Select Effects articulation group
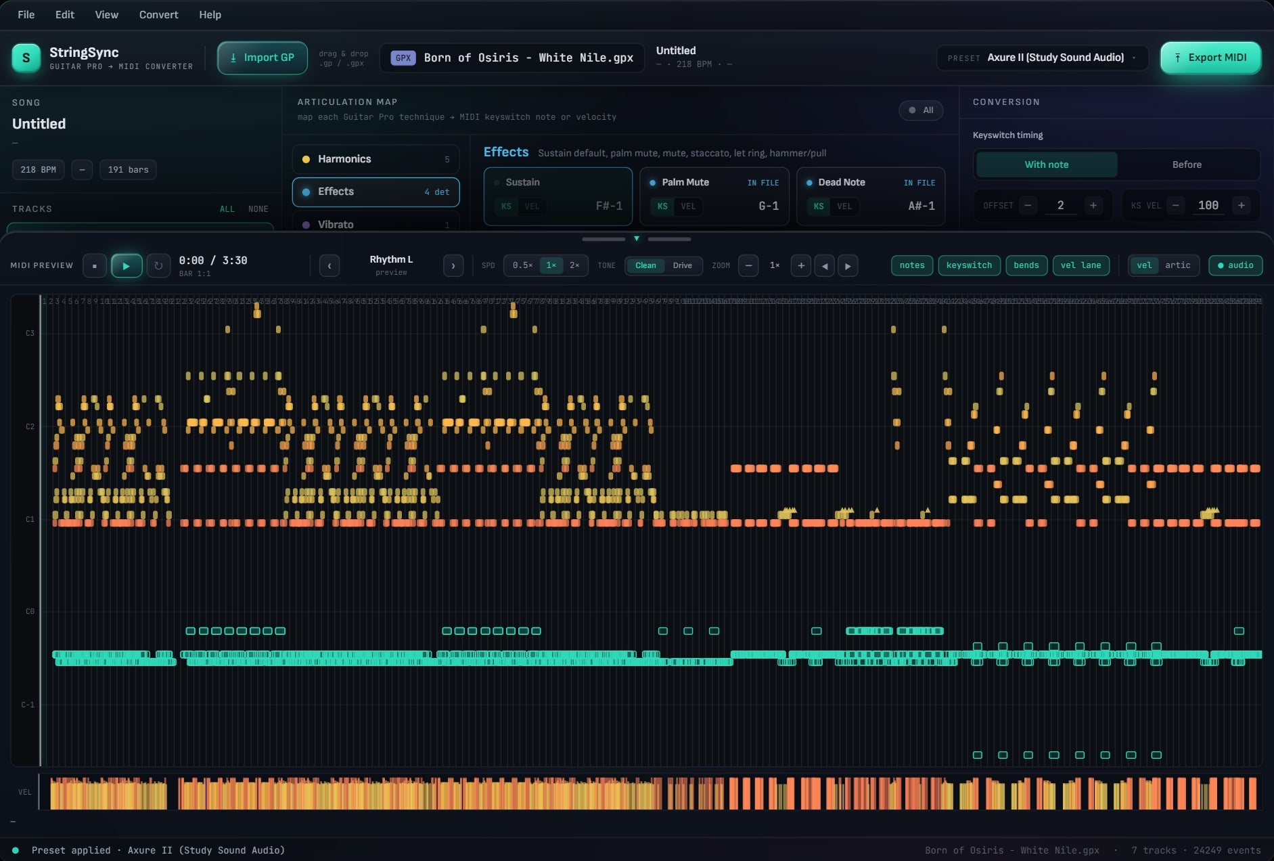 coord(376,192)
